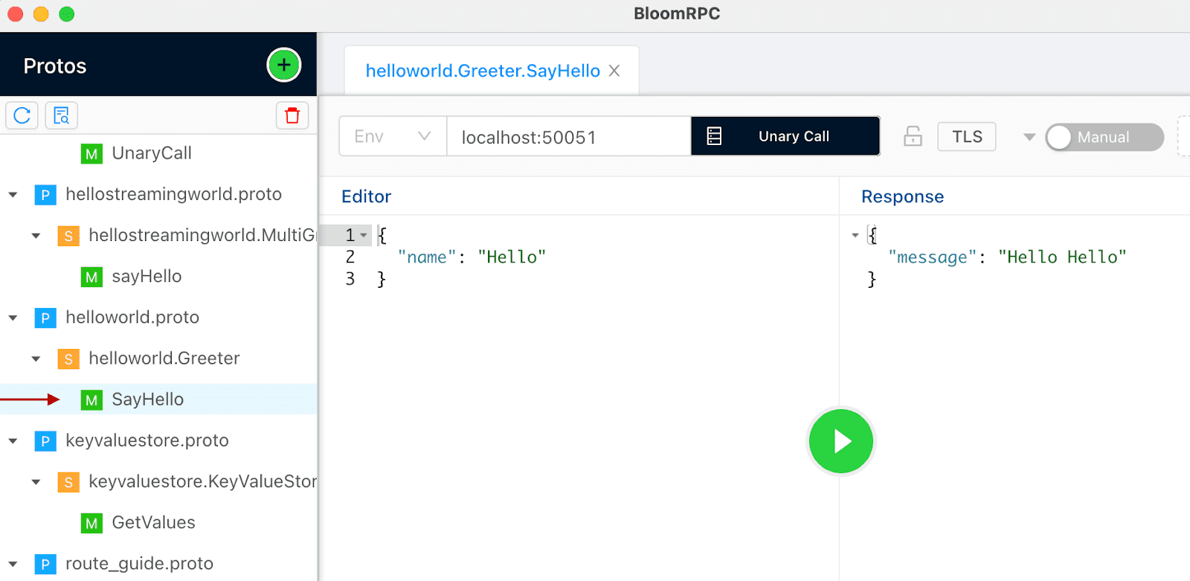Click the P icon of route_guide.proto
This screenshot has width=1190, height=581.
click(x=45, y=564)
